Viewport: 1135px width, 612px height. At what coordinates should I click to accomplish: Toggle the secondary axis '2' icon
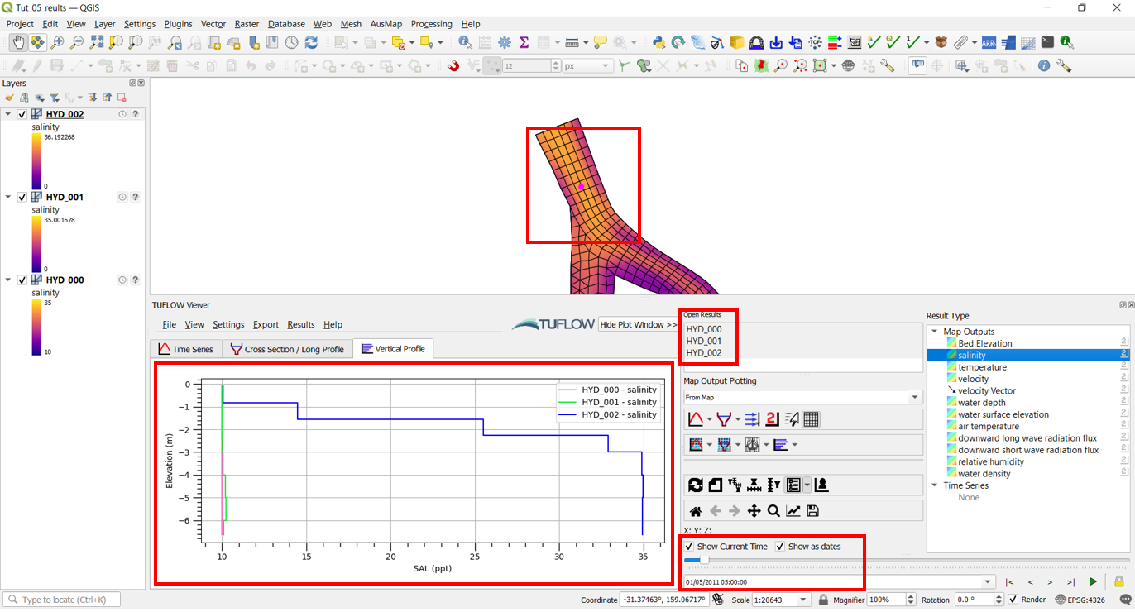click(770, 419)
